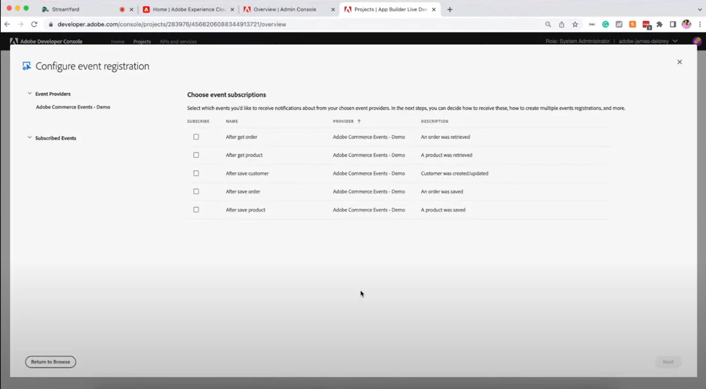Click the Subscribe column header
706x389 pixels.
[x=198, y=121]
